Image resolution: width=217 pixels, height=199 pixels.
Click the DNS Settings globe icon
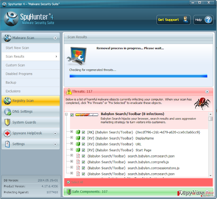pyautogui.click(x=7, y=112)
